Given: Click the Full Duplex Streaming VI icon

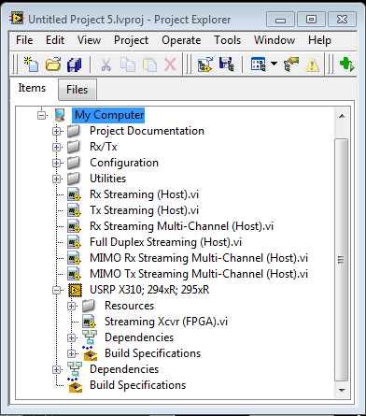Looking at the screenshot, I should point(75,242).
